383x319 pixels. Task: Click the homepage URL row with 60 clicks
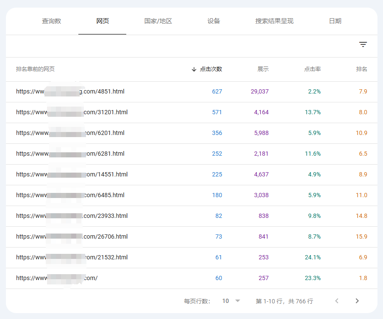click(x=191, y=278)
